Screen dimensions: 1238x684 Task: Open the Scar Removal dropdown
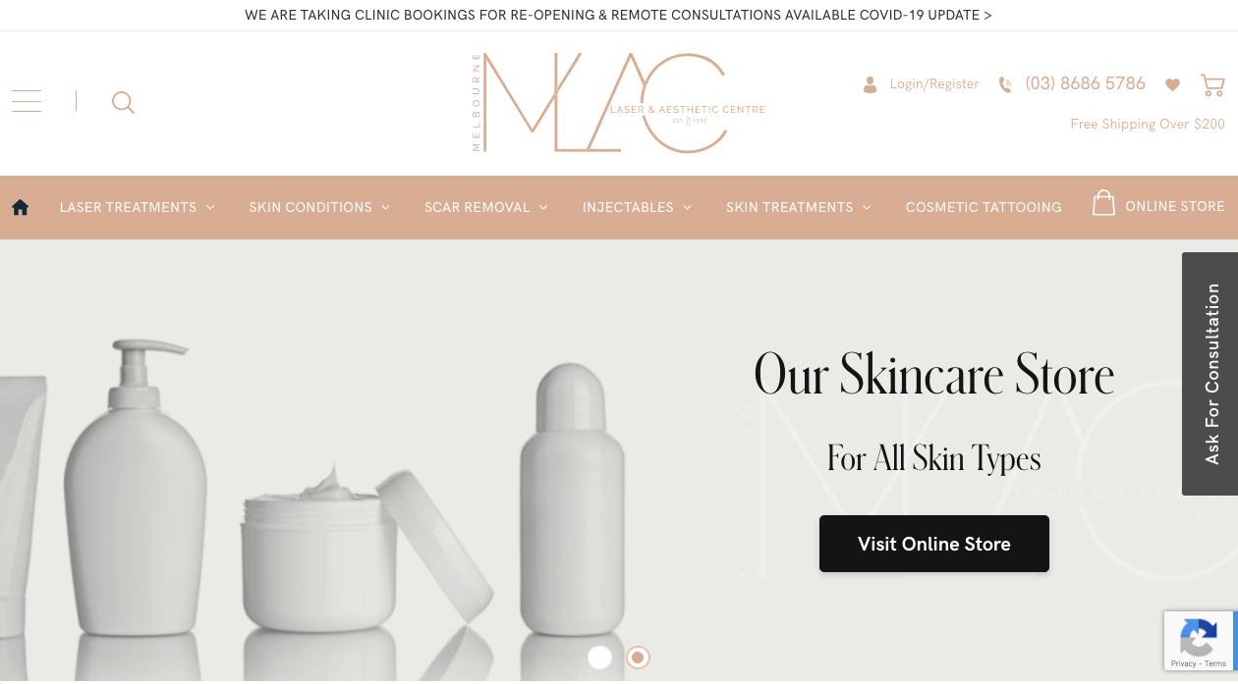point(485,207)
